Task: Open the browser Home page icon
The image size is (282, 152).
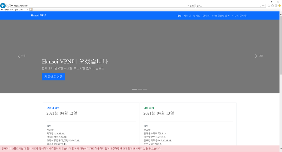Action: (269, 6)
